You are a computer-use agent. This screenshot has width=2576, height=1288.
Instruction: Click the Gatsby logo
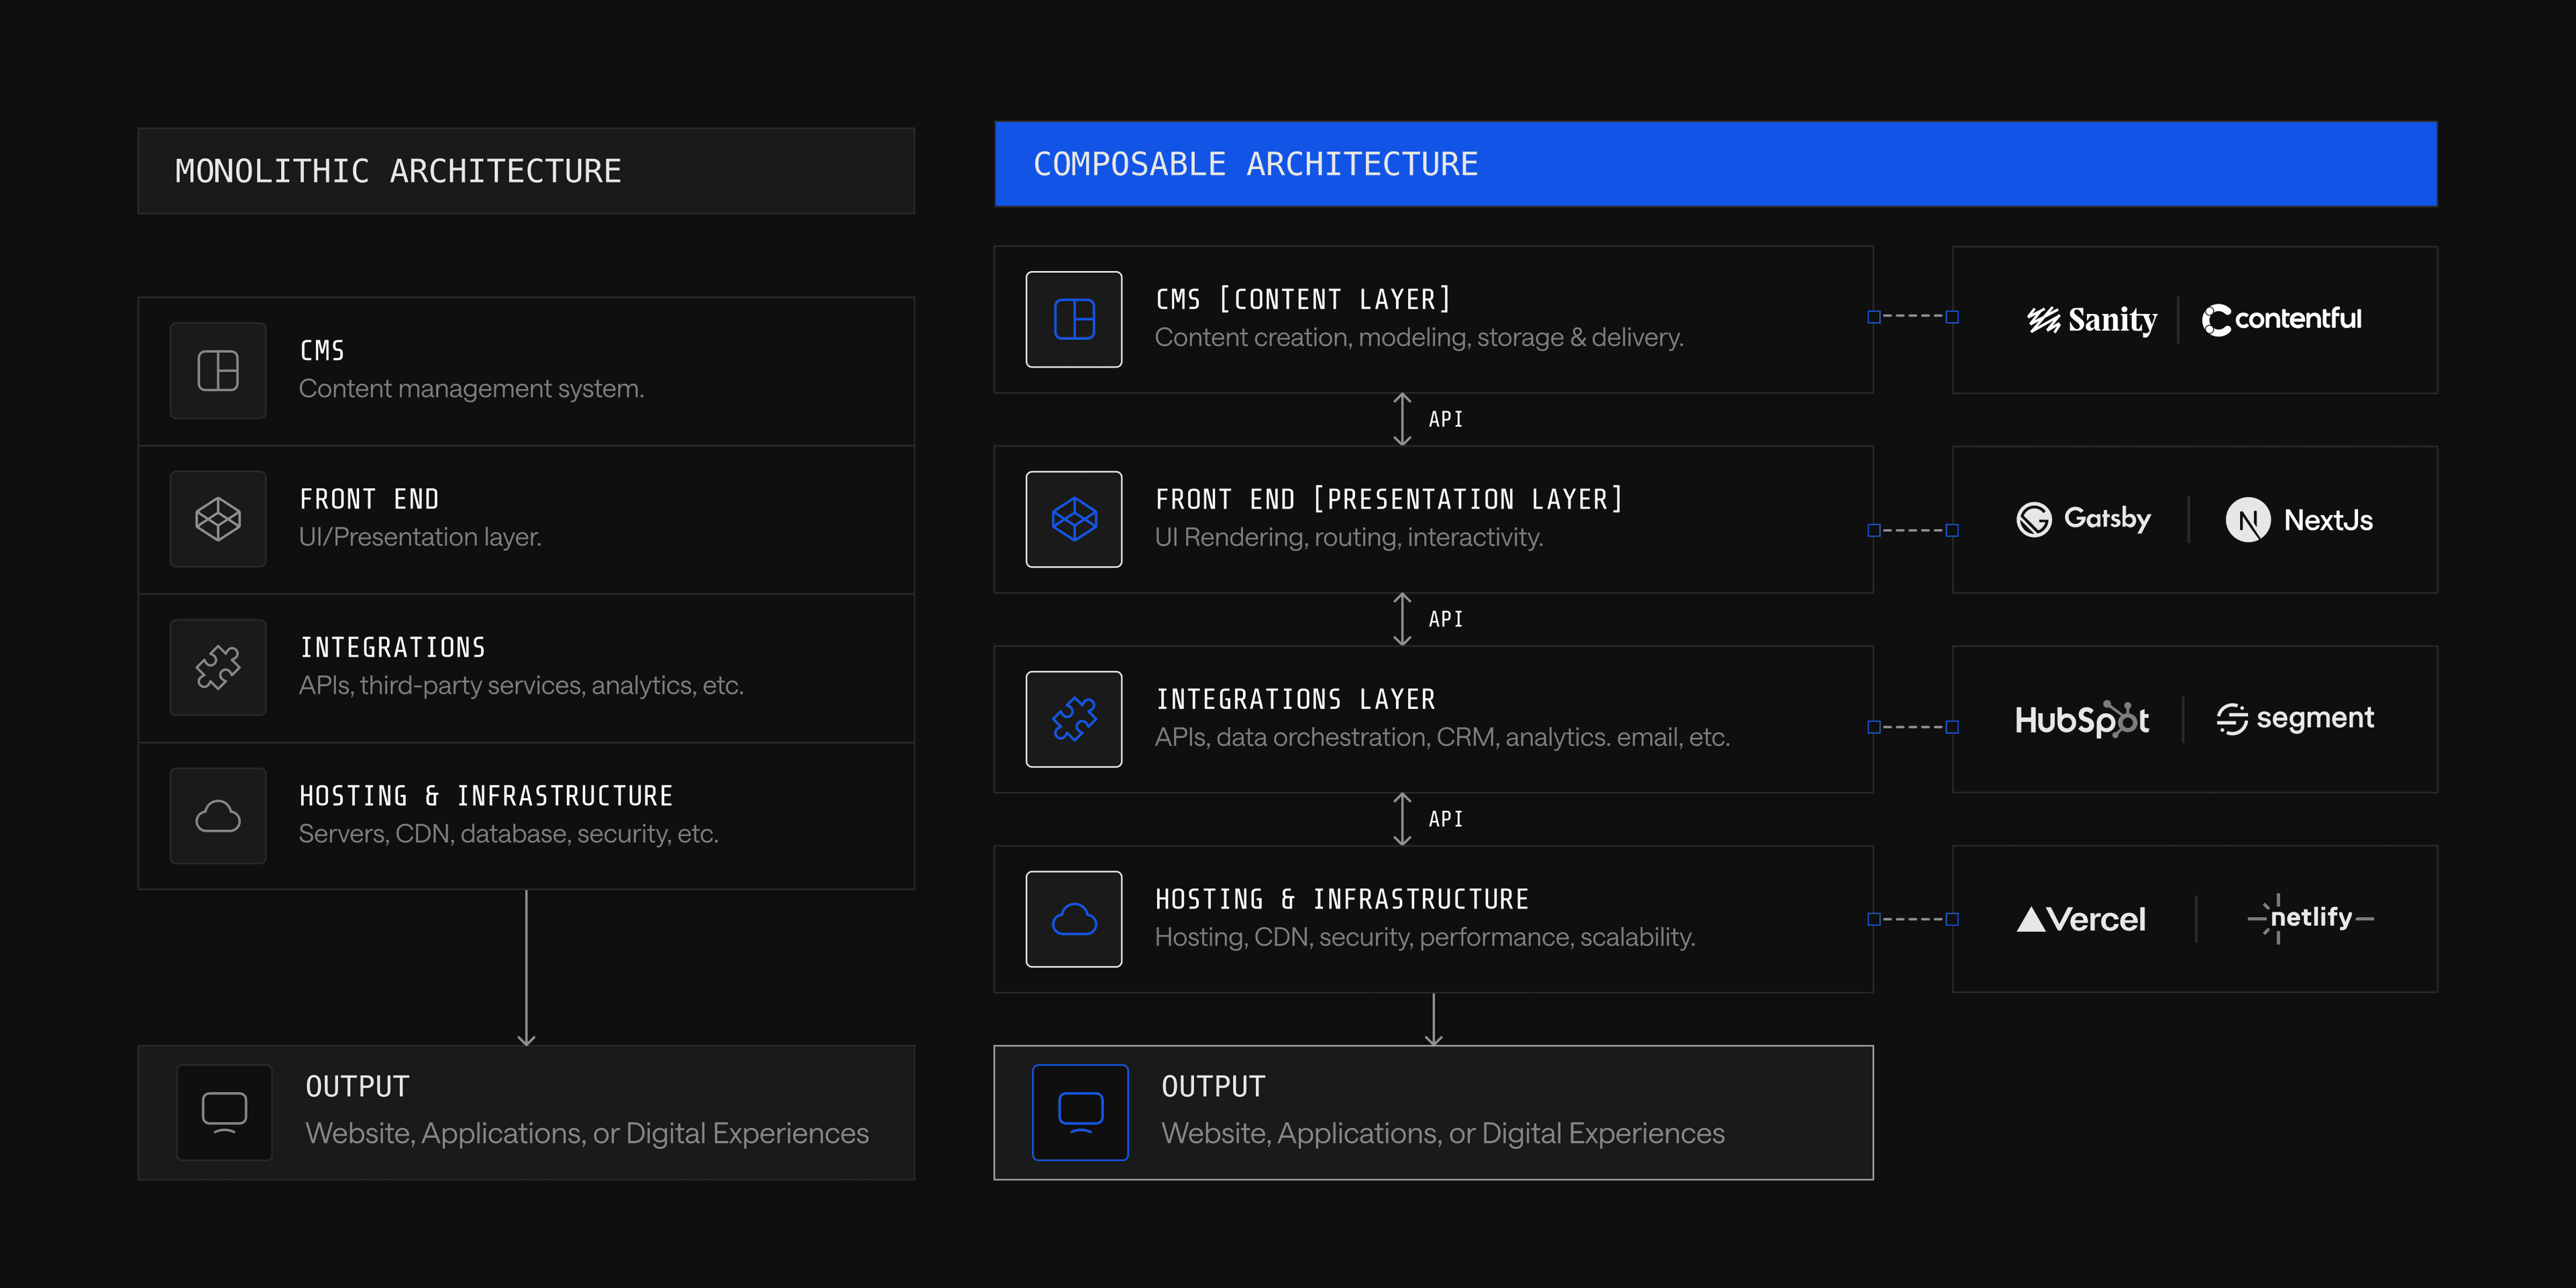(2083, 519)
